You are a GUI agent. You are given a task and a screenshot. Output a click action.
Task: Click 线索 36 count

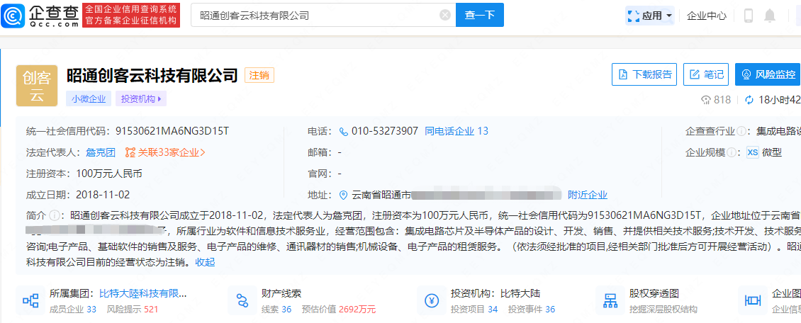[276, 310]
